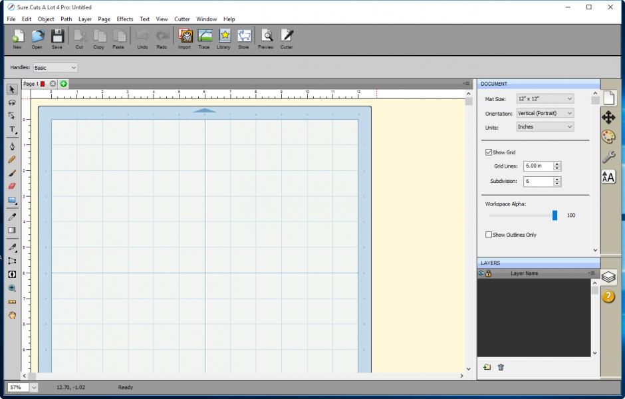This screenshot has height=399, width=625.
Task: Open the Mat Size dropdown
Action: pyautogui.click(x=545, y=99)
